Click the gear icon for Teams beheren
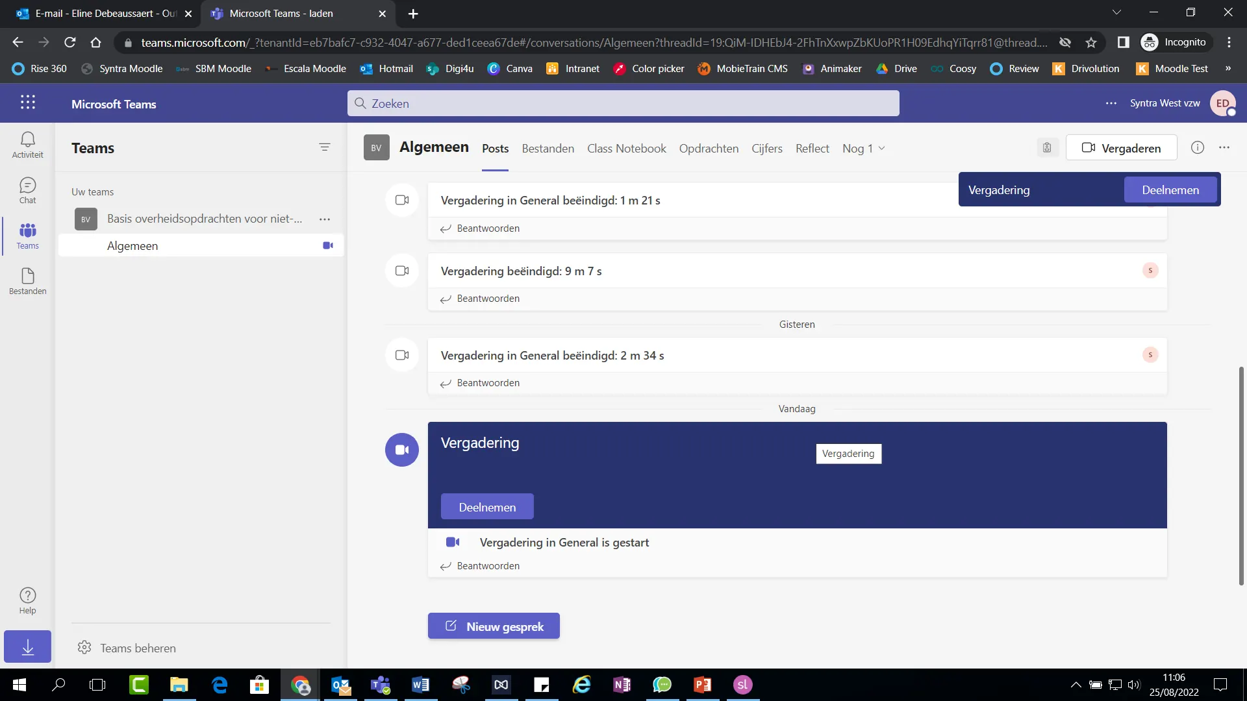Screen dimensions: 1247x701 click(84, 647)
